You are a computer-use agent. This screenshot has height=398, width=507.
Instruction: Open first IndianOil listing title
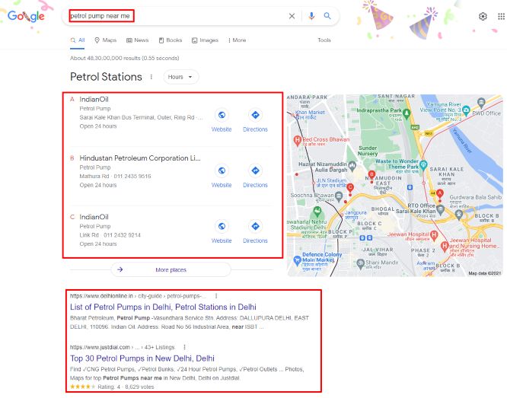tap(94, 99)
